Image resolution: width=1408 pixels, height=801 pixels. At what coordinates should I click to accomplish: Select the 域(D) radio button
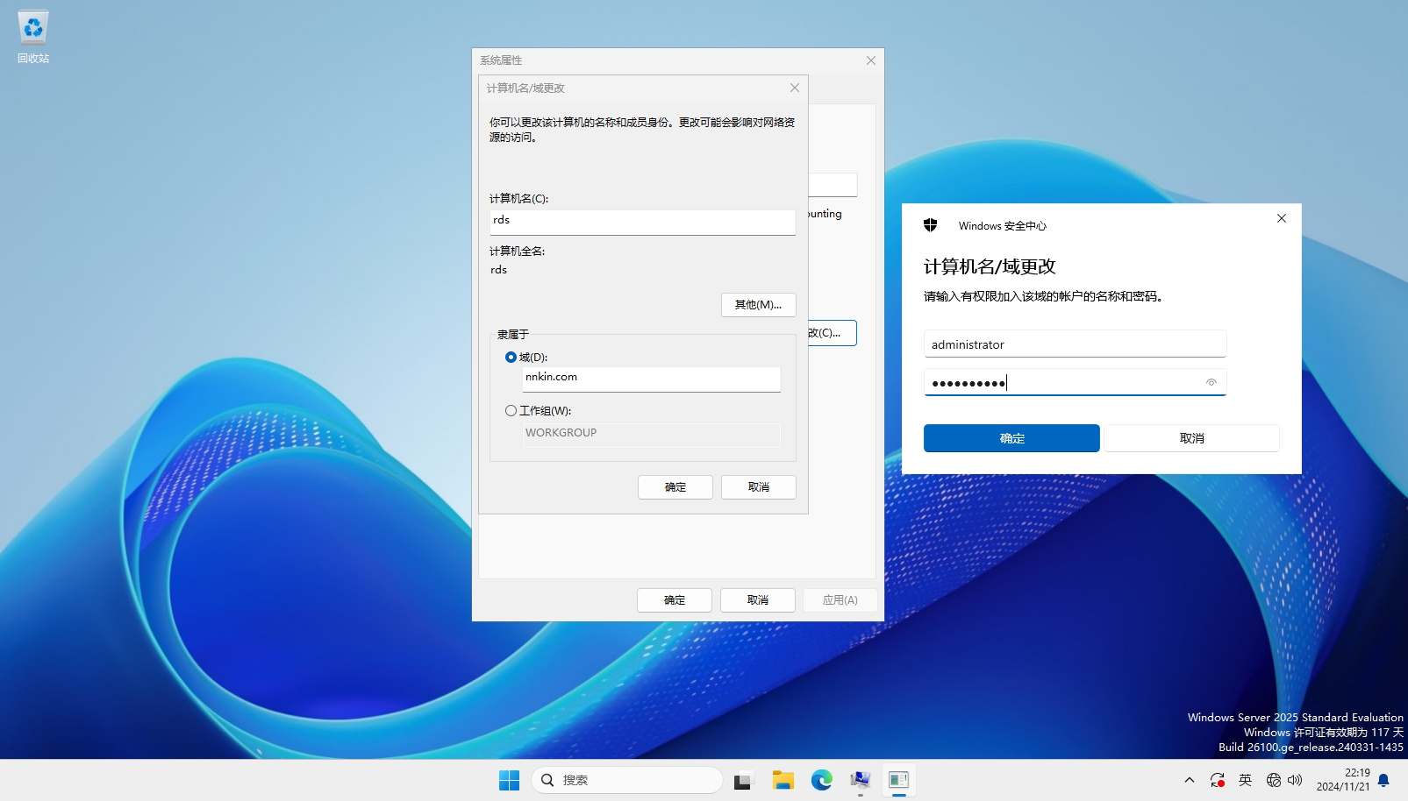tap(511, 358)
